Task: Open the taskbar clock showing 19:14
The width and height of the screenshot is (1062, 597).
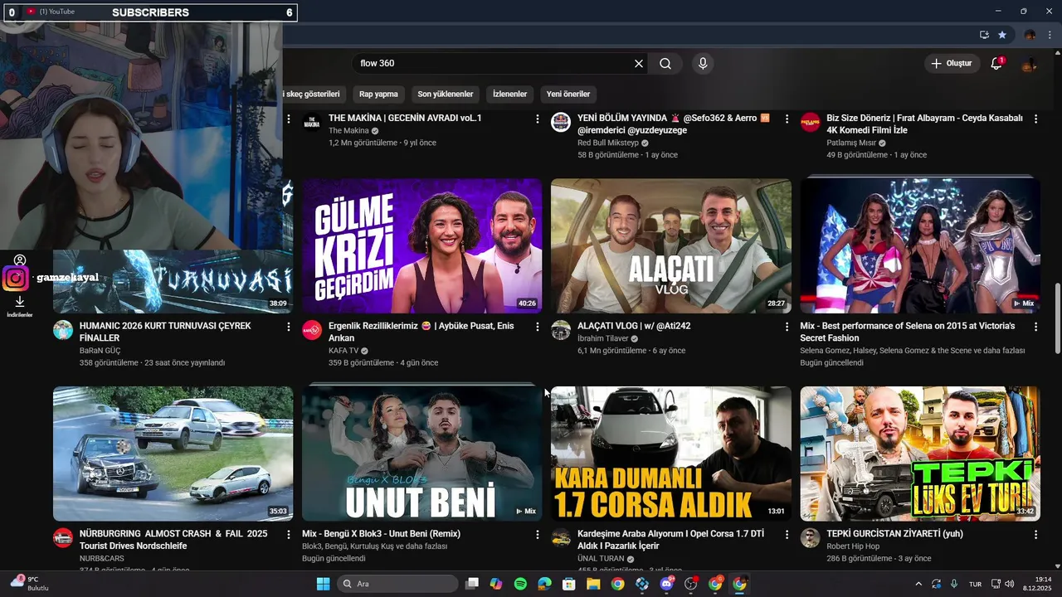Action: [1037, 584]
